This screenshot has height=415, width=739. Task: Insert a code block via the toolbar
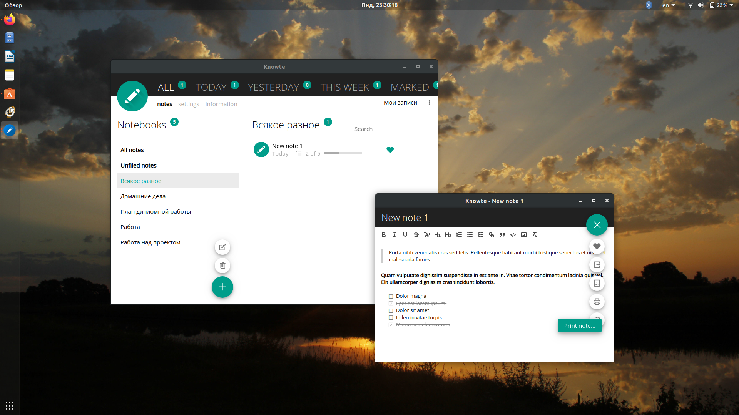(513, 235)
